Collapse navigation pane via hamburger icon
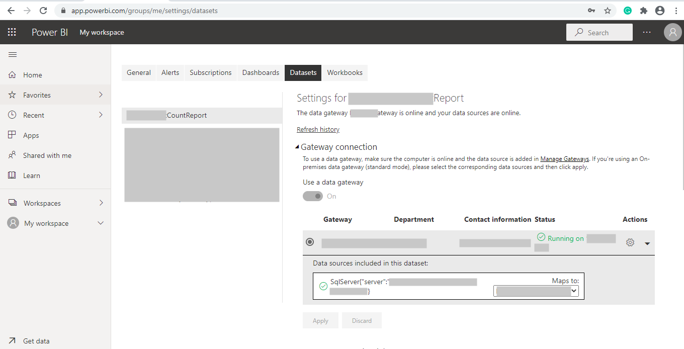 pos(13,55)
